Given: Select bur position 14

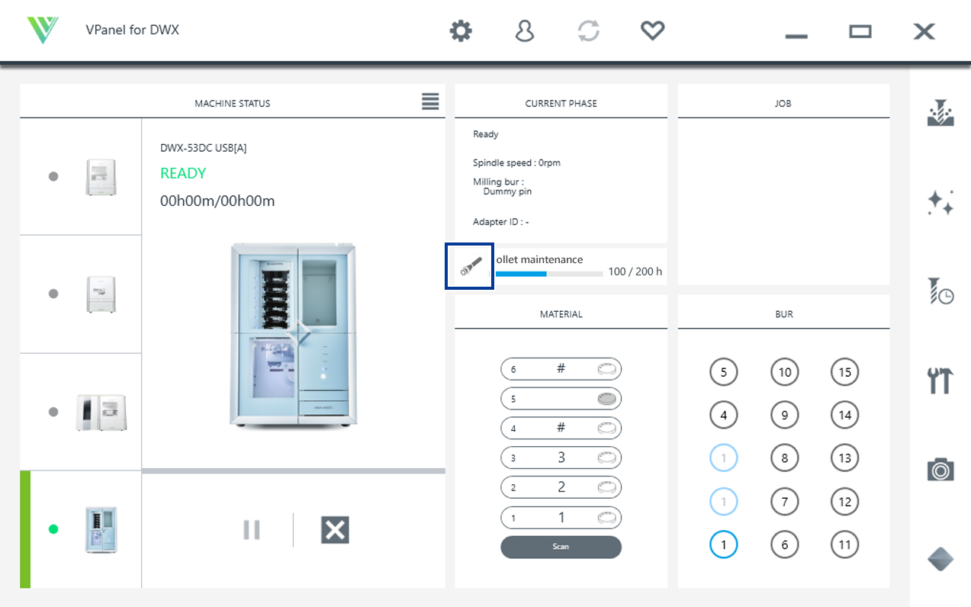Looking at the screenshot, I should (844, 416).
